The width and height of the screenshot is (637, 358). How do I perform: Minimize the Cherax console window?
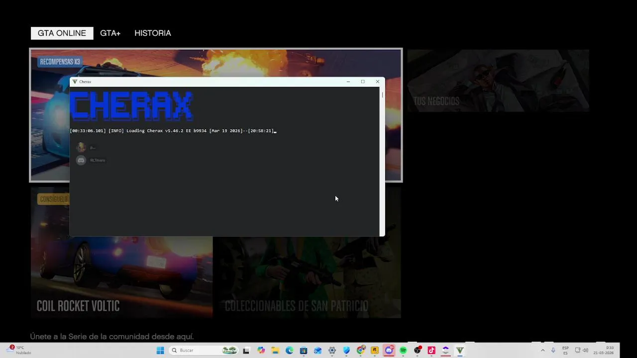(348, 82)
